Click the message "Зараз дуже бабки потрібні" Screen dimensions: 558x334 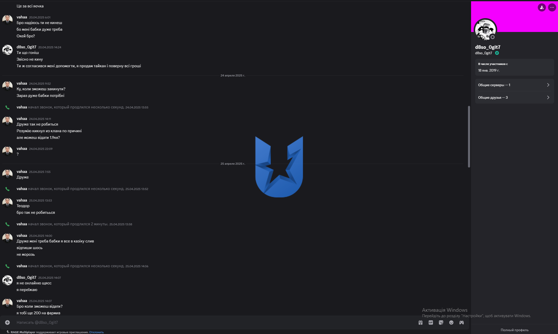41,96
